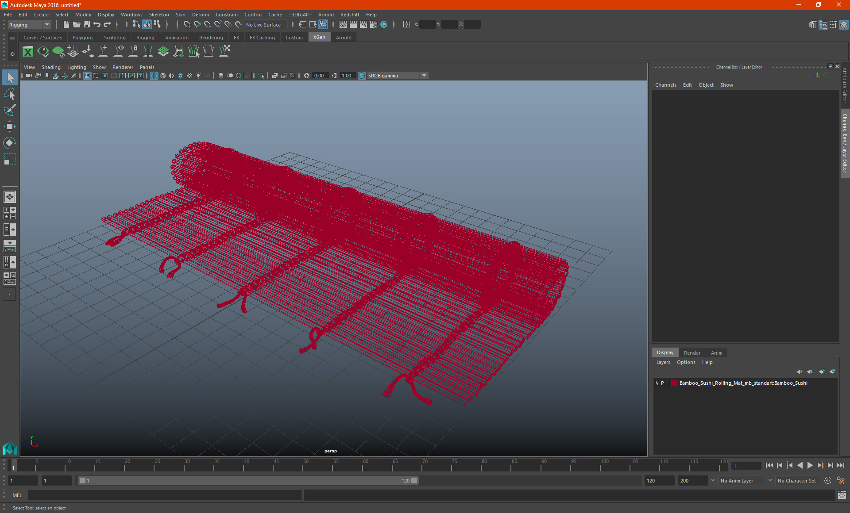Viewport: 850px width, 513px height.
Task: Toggle smooth shade all in viewport toolbar
Action: [x=163, y=76]
